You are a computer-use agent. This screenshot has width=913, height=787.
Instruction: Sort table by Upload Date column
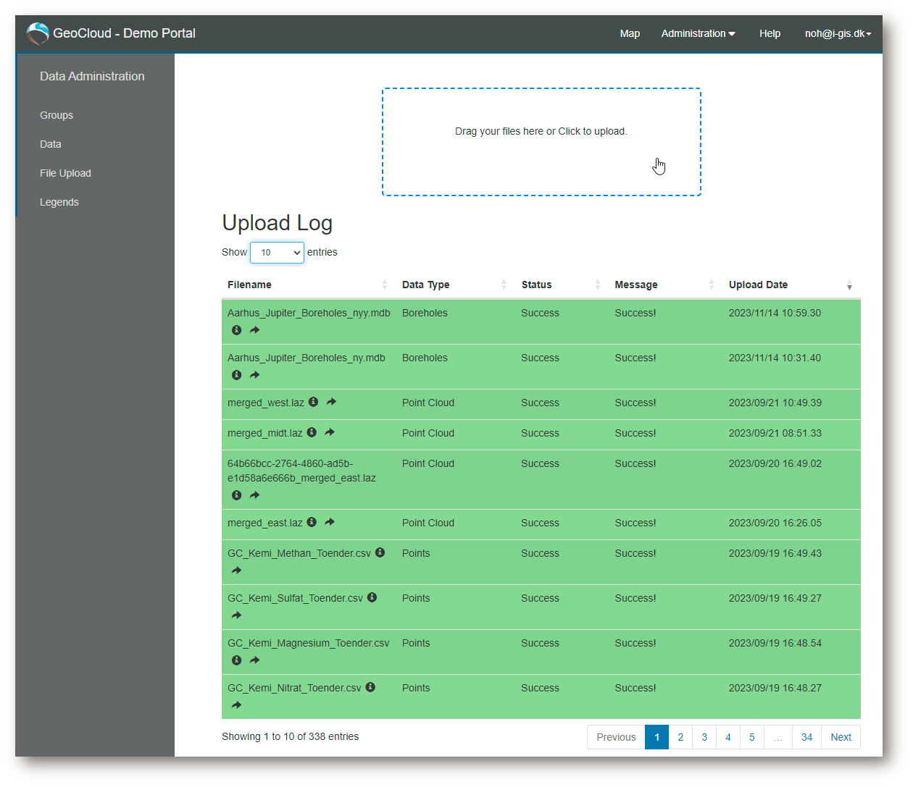point(791,285)
